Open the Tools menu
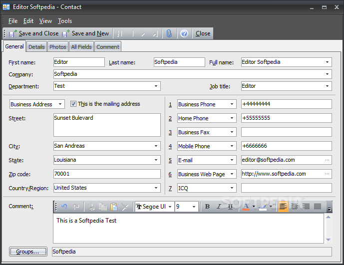344x265 pixels. click(65, 21)
